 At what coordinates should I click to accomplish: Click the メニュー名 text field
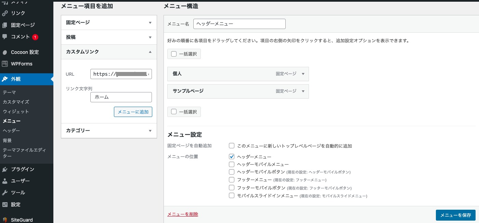[x=239, y=24]
